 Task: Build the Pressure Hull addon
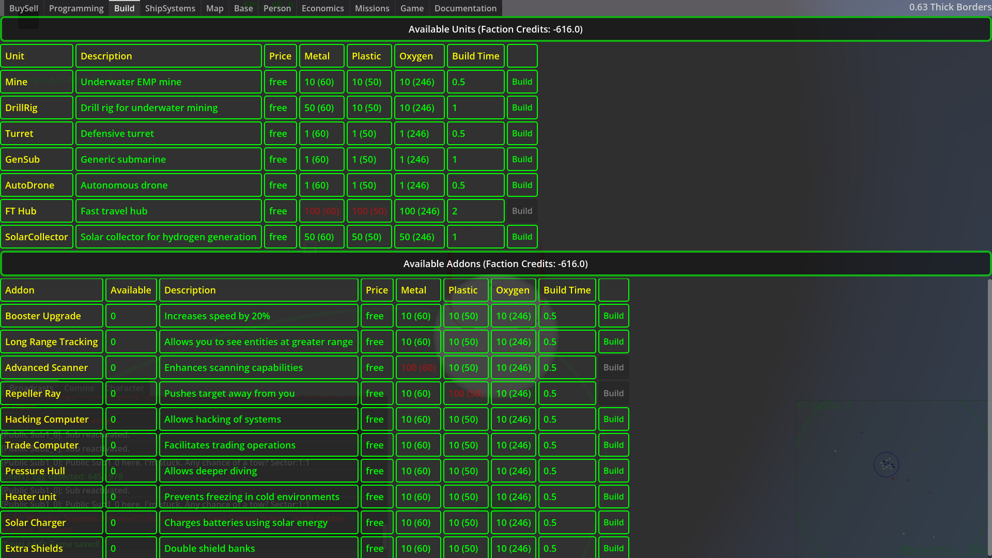pos(614,471)
